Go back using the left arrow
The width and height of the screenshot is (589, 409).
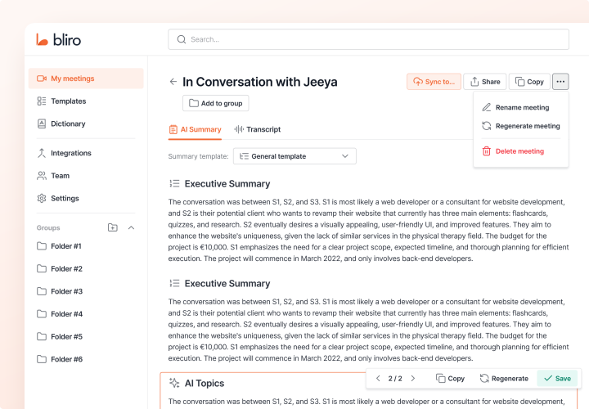pos(173,82)
